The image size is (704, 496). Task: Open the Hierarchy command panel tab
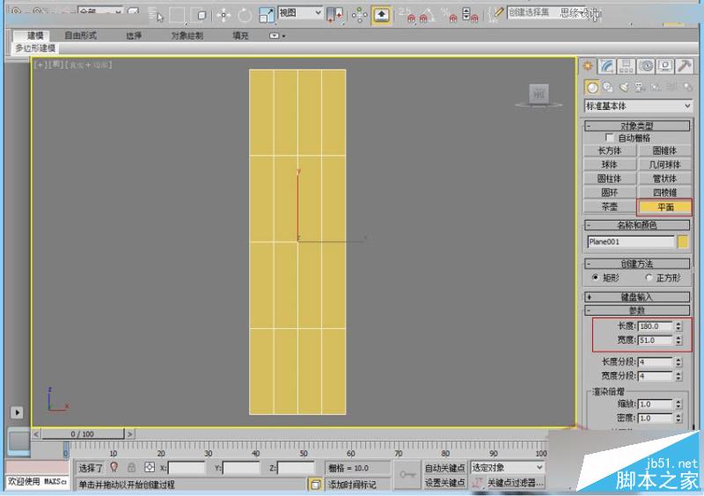pyautogui.click(x=627, y=67)
